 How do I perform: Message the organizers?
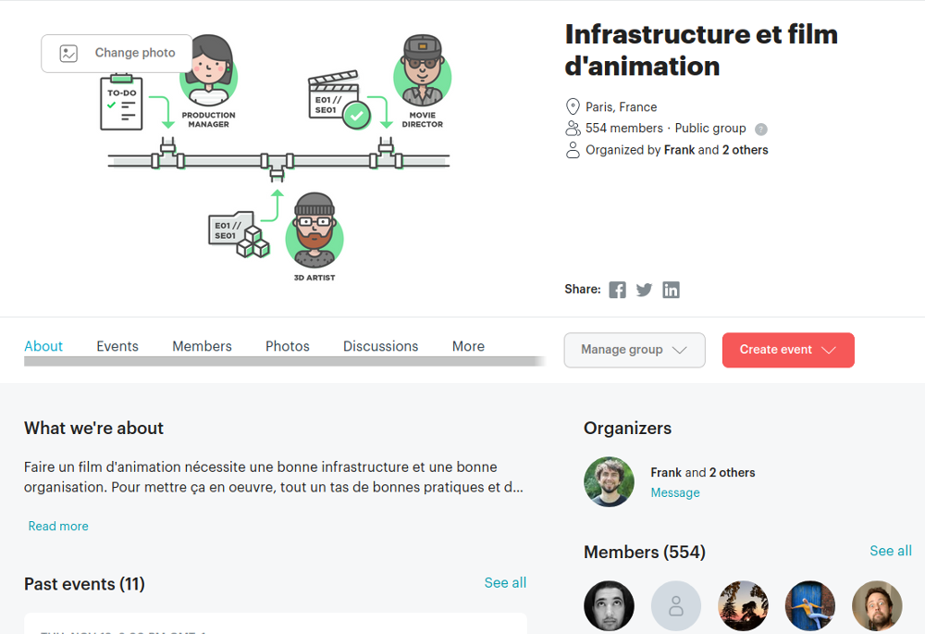pos(675,492)
